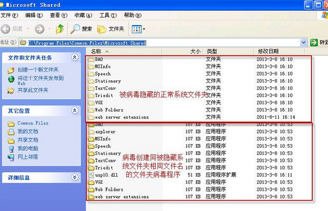Click the publish to Web globe icon
The width and height of the screenshot is (328, 211).
(x=11, y=79)
